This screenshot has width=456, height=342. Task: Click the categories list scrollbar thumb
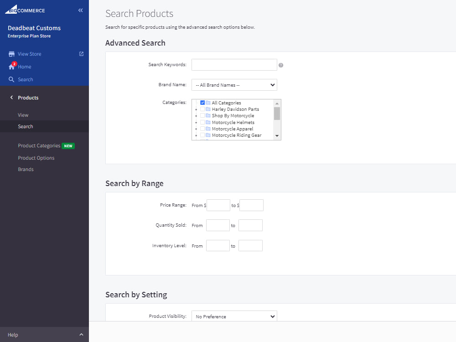[277, 114]
